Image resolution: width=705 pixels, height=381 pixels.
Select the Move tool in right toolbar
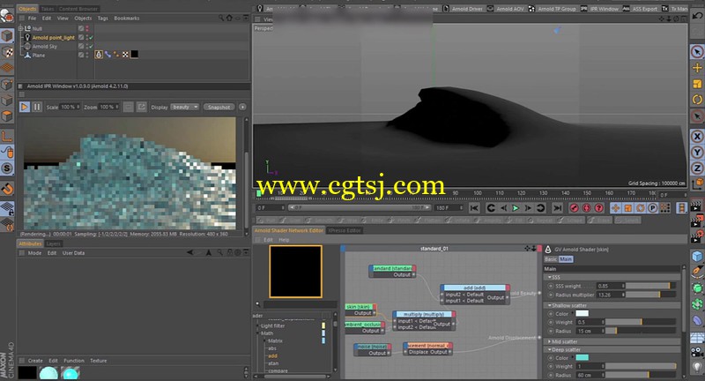[x=697, y=68]
